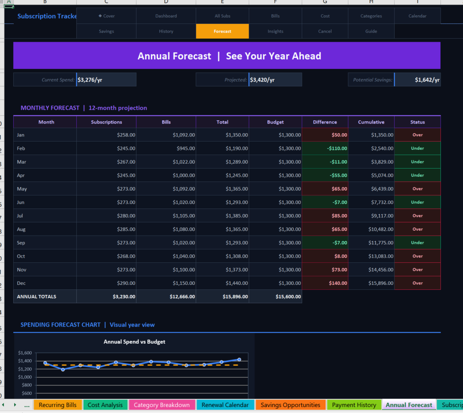Select Mar total value $1,289.00
This screenshot has height=413, width=463.
(x=222, y=162)
